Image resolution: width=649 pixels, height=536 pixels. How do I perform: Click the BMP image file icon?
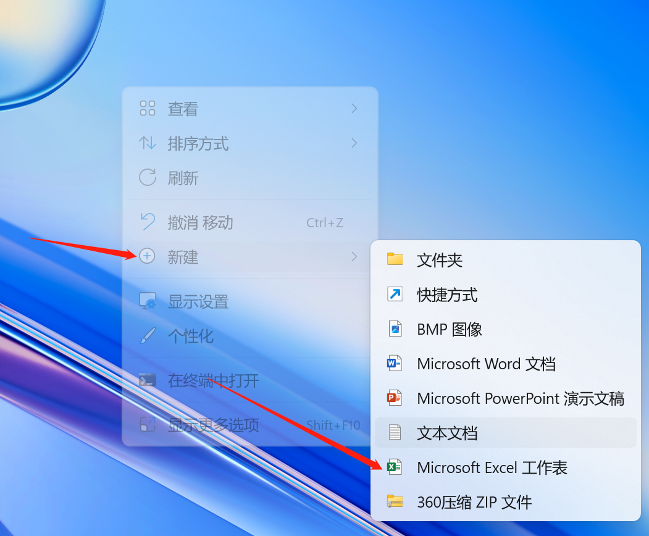395,329
